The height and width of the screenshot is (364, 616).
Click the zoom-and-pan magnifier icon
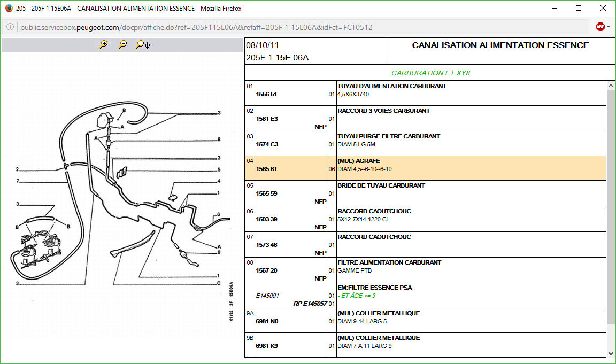(143, 45)
